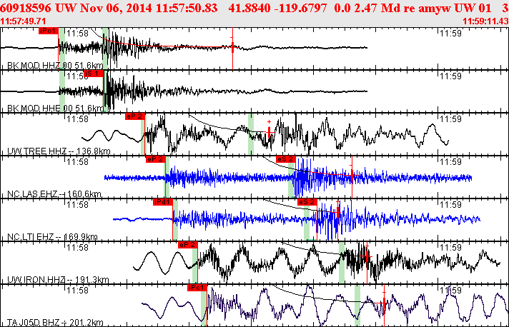Click the station label TA J05D BHZ 201.2km
Viewport: 509px width, 327px height.
click(x=55, y=323)
